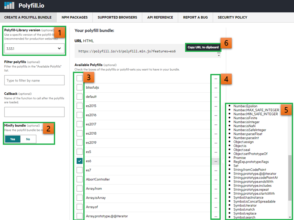Image resolution: width=294 pixels, height=220 pixels.
Task: Click the Polyfill.io logo icon
Action: [x=9, y=5]
